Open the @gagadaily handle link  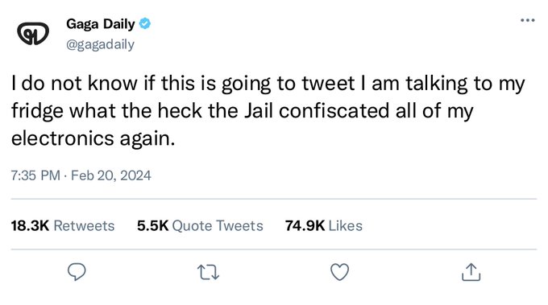pyautogui.click(x=100, y=44)
